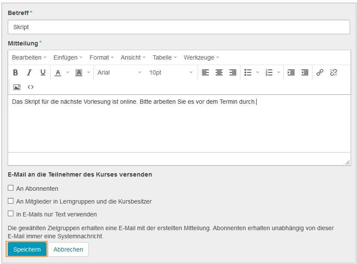Remove the link from text

click(333, 72)
